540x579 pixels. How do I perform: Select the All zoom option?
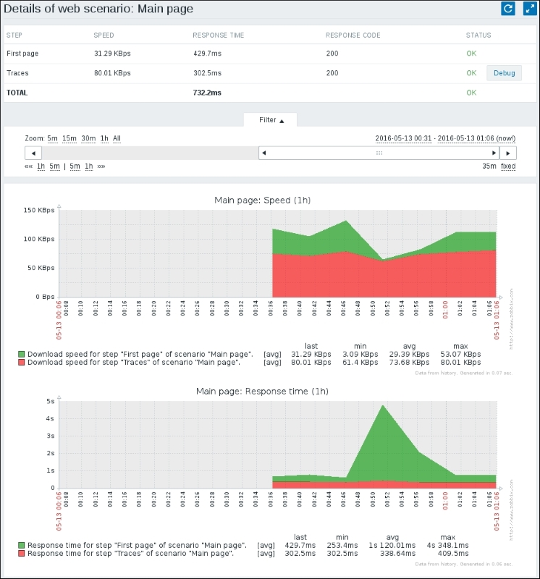pos(117,138)
